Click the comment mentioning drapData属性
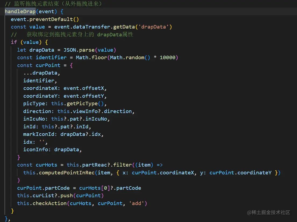297x222 pixels. 72,34
